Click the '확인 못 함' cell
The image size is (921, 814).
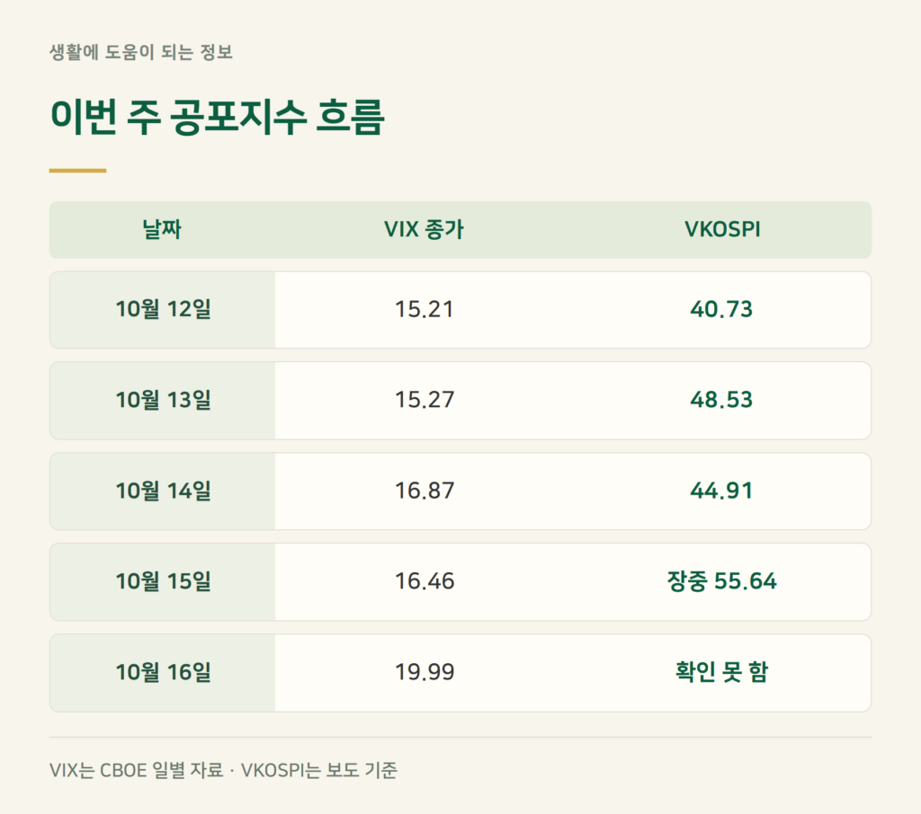[721, 673]
